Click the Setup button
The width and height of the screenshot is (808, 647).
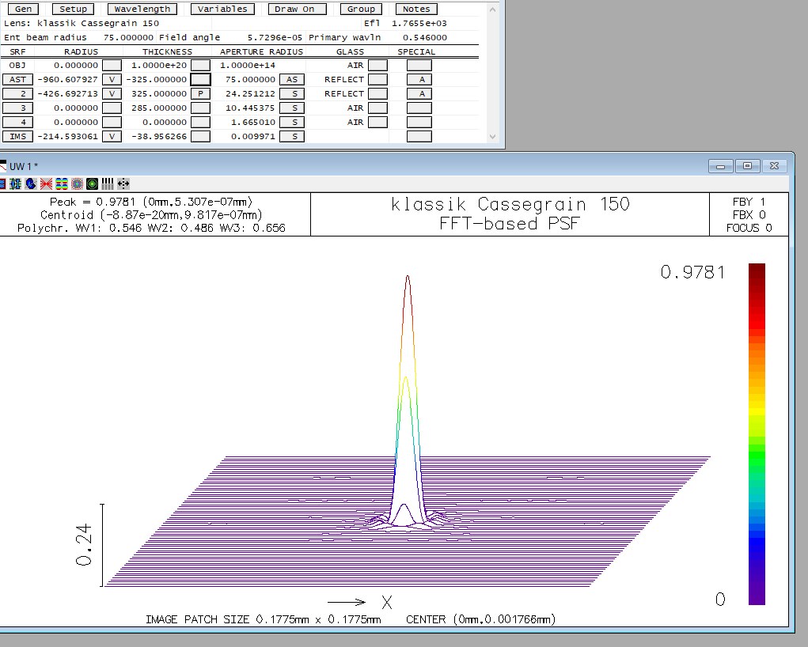tap(73, 9)
